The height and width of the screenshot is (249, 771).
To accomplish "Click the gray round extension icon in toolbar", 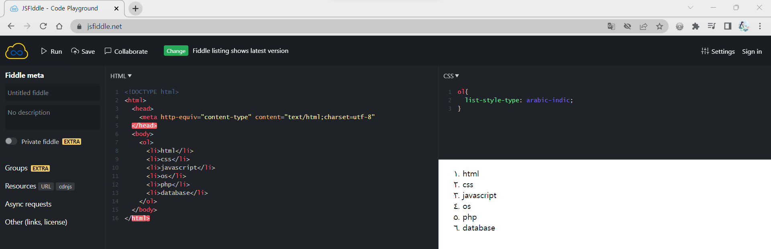I will pos(679,26).
